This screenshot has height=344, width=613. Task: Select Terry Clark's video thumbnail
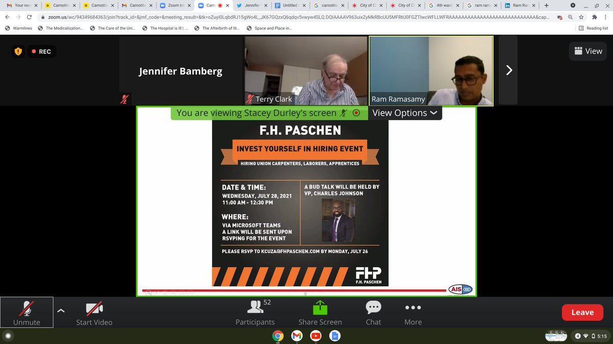pos(306,71)
